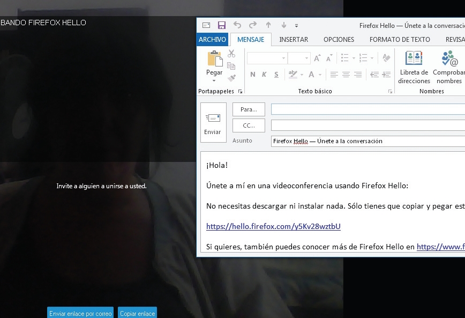The width and height of the screenshot is (465, 318).
Task: Click 'Invite a alguien a unirse a usted.'
Action: pyautogui.click(x=101, y=186)
